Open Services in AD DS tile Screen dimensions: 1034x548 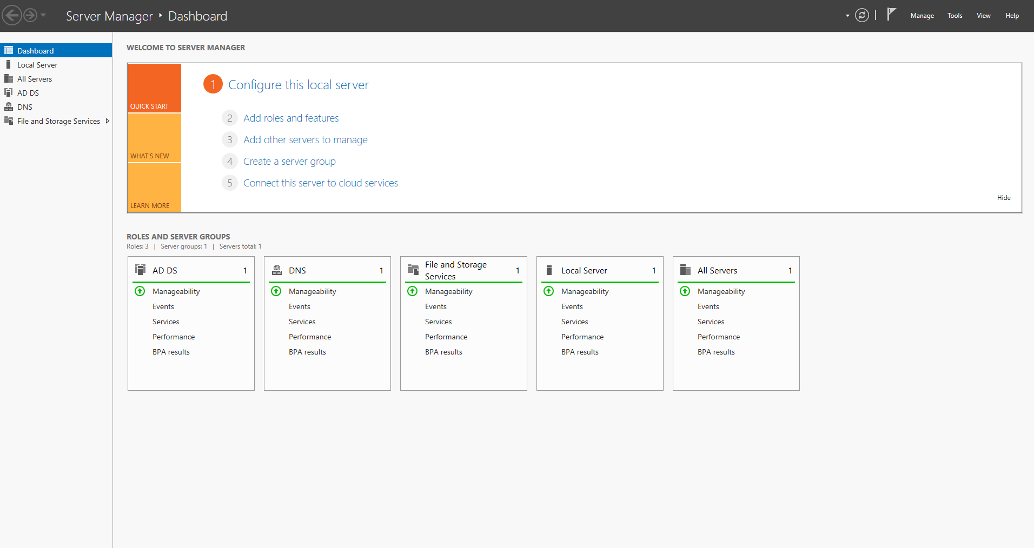(x=166, y=322)
